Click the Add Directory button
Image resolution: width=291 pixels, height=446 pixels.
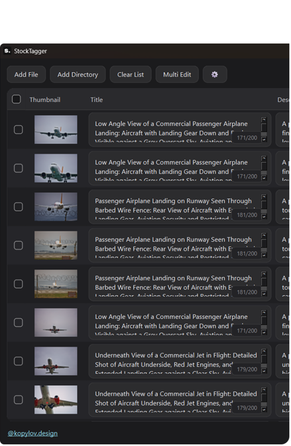pyautogui.click(x=78, y=74)
